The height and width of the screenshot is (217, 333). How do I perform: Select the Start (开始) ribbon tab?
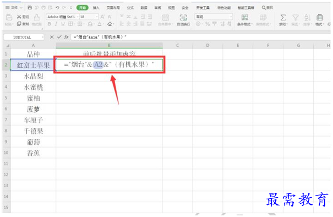[83, 8]
